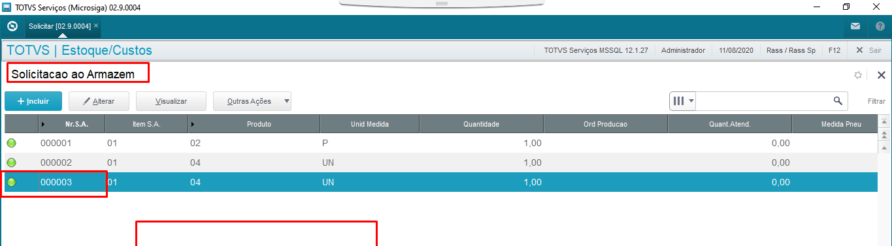Click green status icon of row 000002
Image resolution: width=892 pixels, height=246 pixels.
click(11, 162)
